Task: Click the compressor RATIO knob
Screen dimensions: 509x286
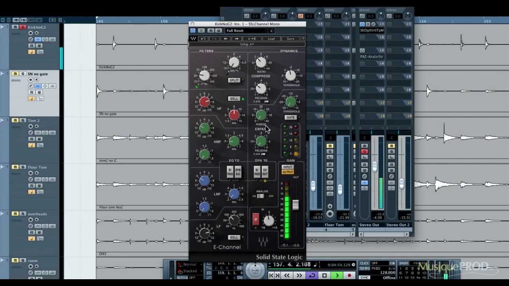Action: (x=261, y=62)
